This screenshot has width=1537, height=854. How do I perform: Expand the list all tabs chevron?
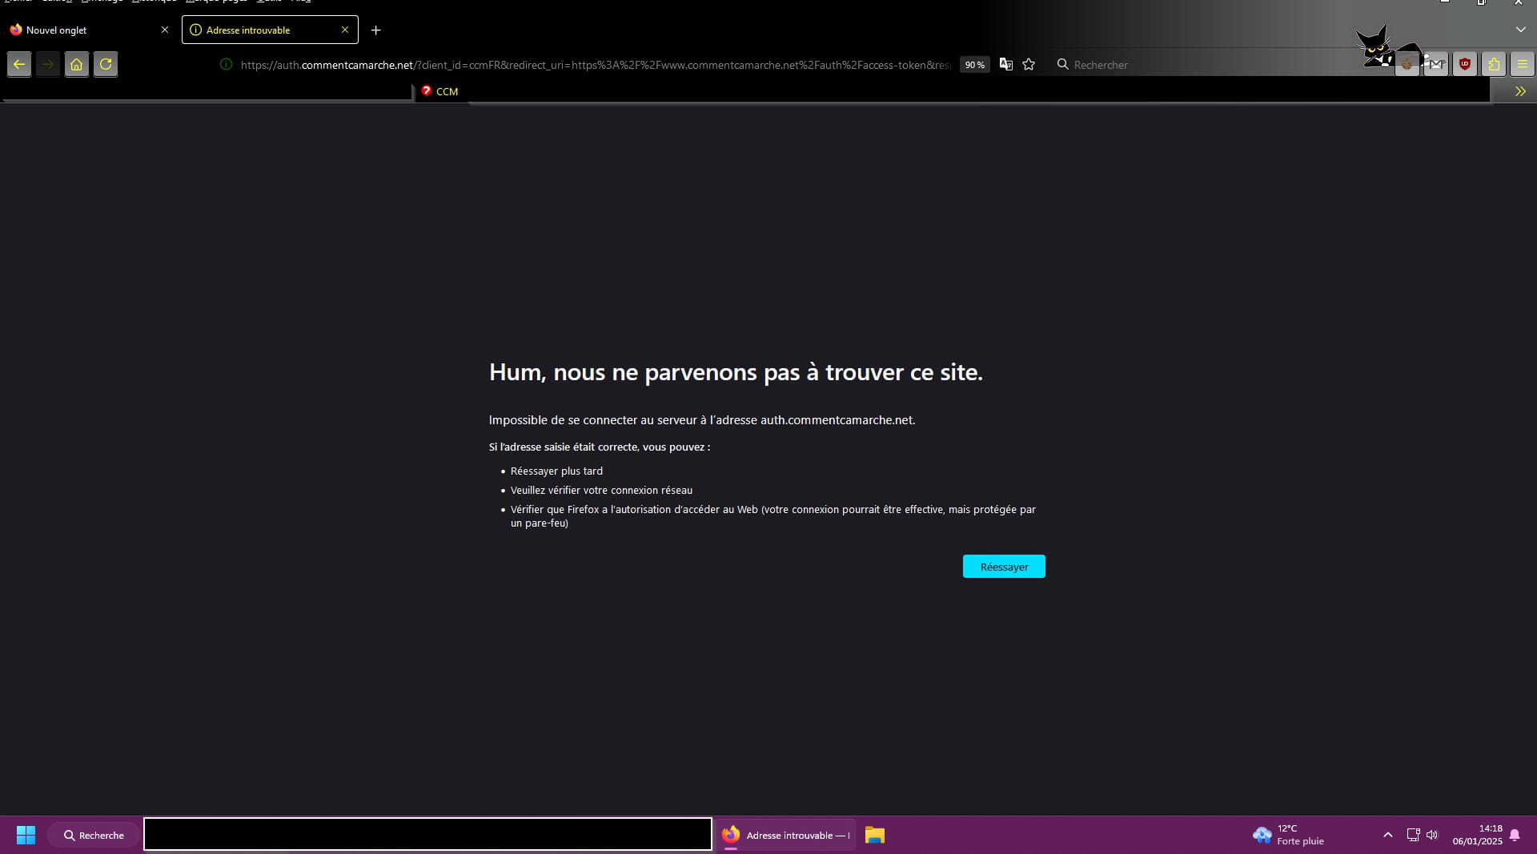pos(1521,30)
